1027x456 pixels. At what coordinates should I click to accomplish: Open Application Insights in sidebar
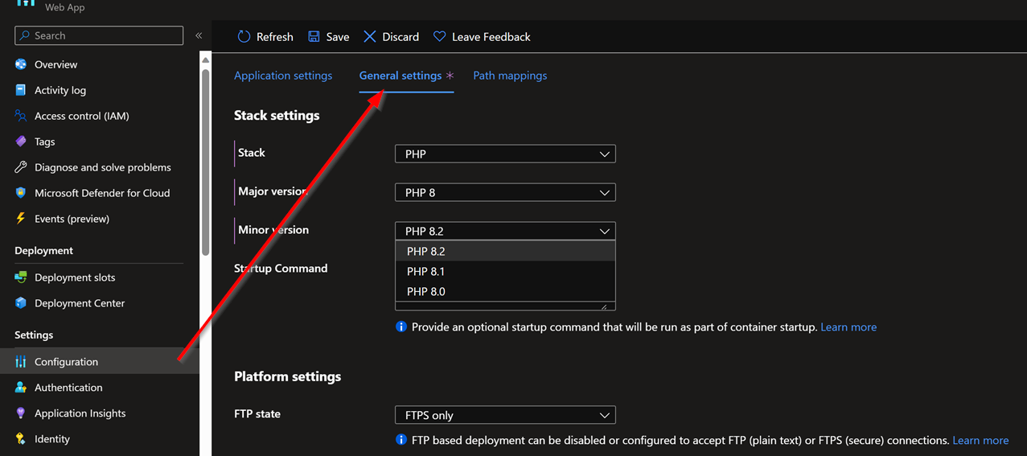click(80, 413)
